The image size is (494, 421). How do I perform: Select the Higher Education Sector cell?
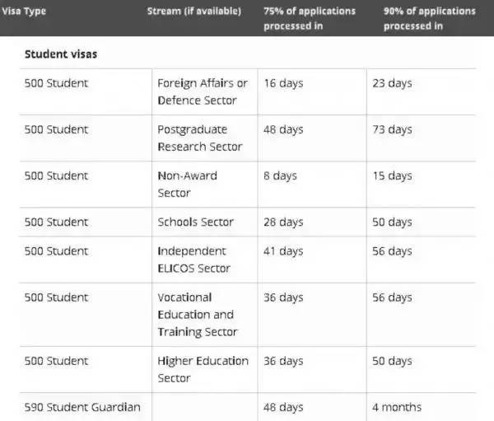(x=203, y=369)
